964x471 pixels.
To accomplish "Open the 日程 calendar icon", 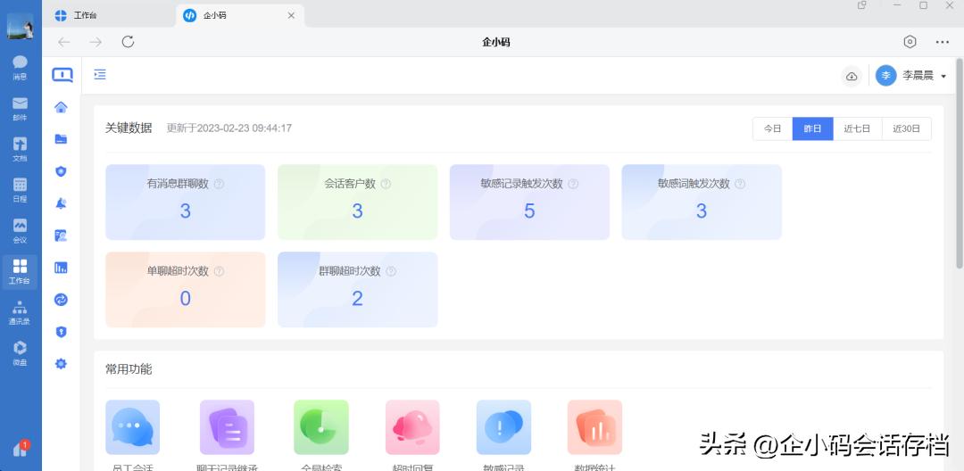I will pos(20,189).
